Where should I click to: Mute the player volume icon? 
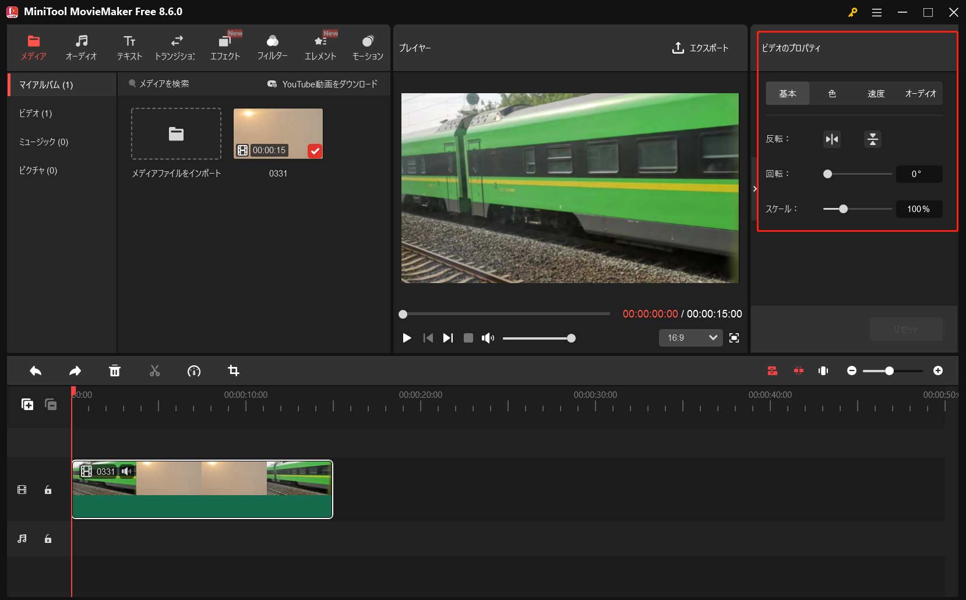488,338
